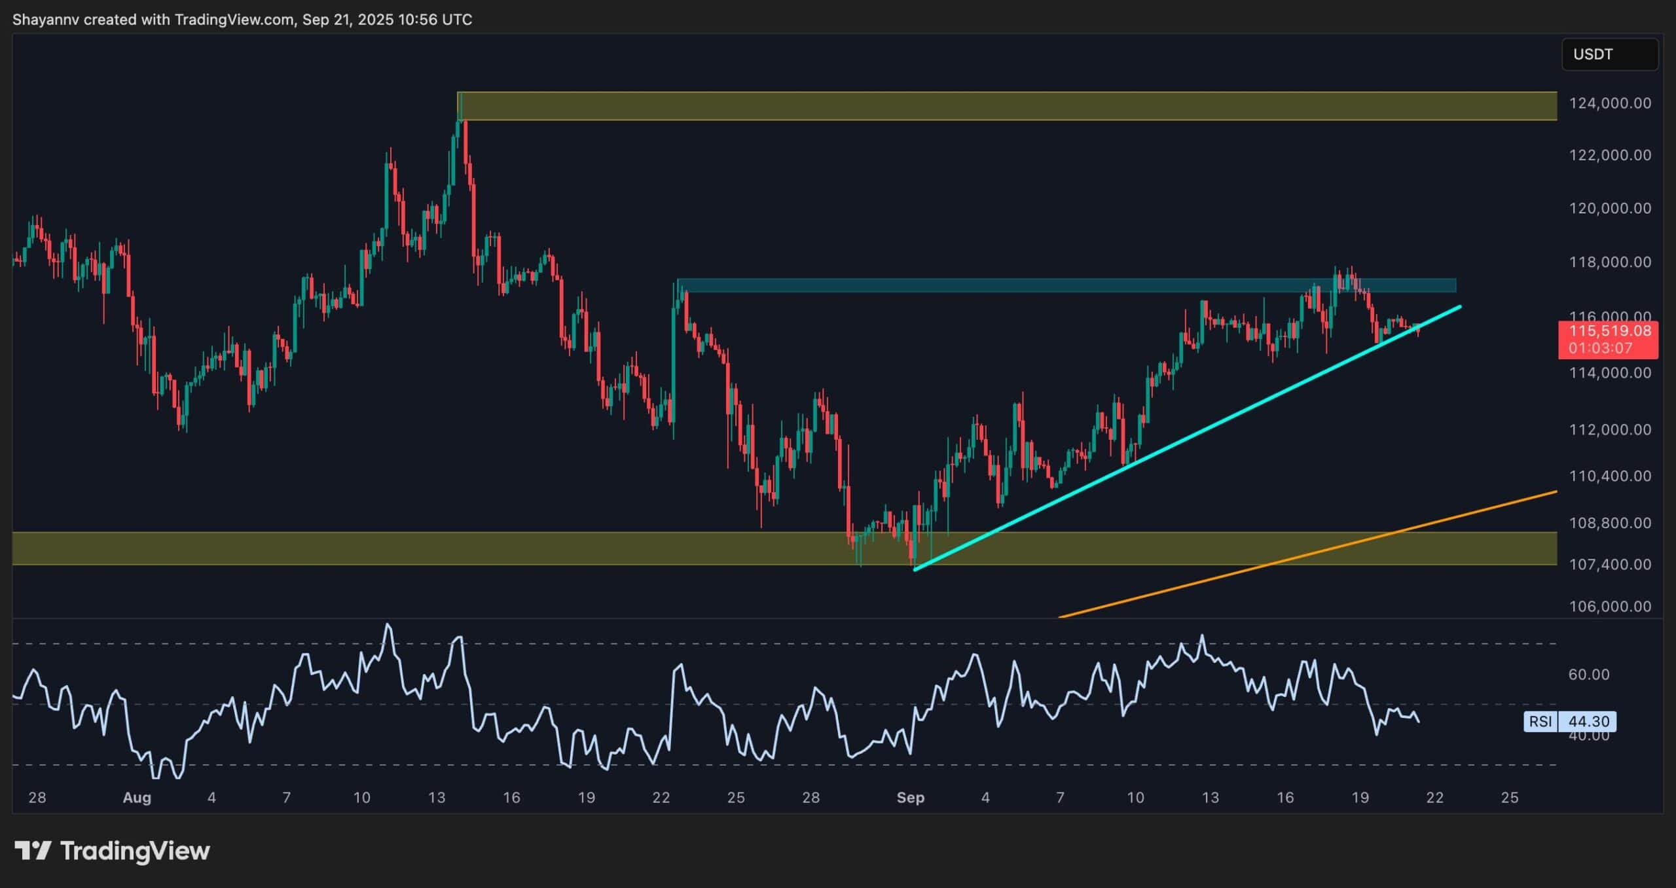Click the 124,000.00 price axis label
The height and width of the screenshot is (888, 1676).
[x=1609, y=103]
